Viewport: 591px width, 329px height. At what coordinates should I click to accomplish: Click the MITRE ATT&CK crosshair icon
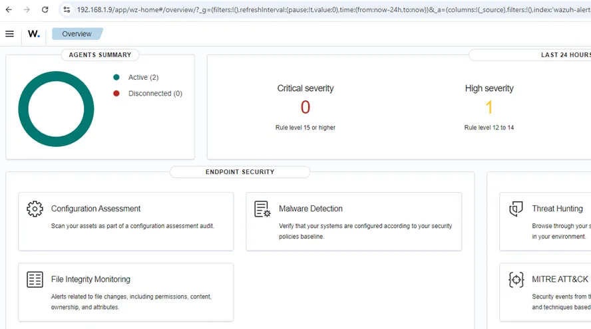pos(516,280)
